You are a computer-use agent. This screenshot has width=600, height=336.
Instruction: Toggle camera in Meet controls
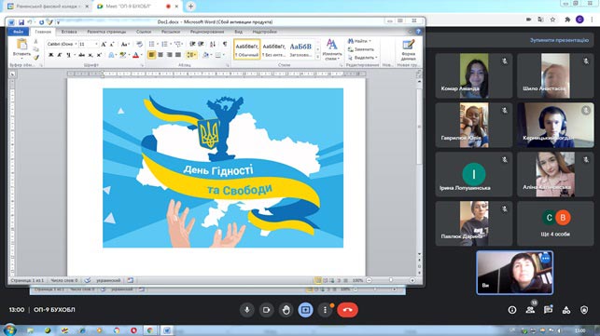click(266, 310)
